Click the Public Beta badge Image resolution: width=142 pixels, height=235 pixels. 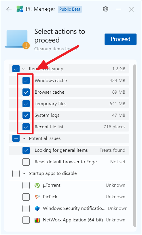(x=70, y=9)
